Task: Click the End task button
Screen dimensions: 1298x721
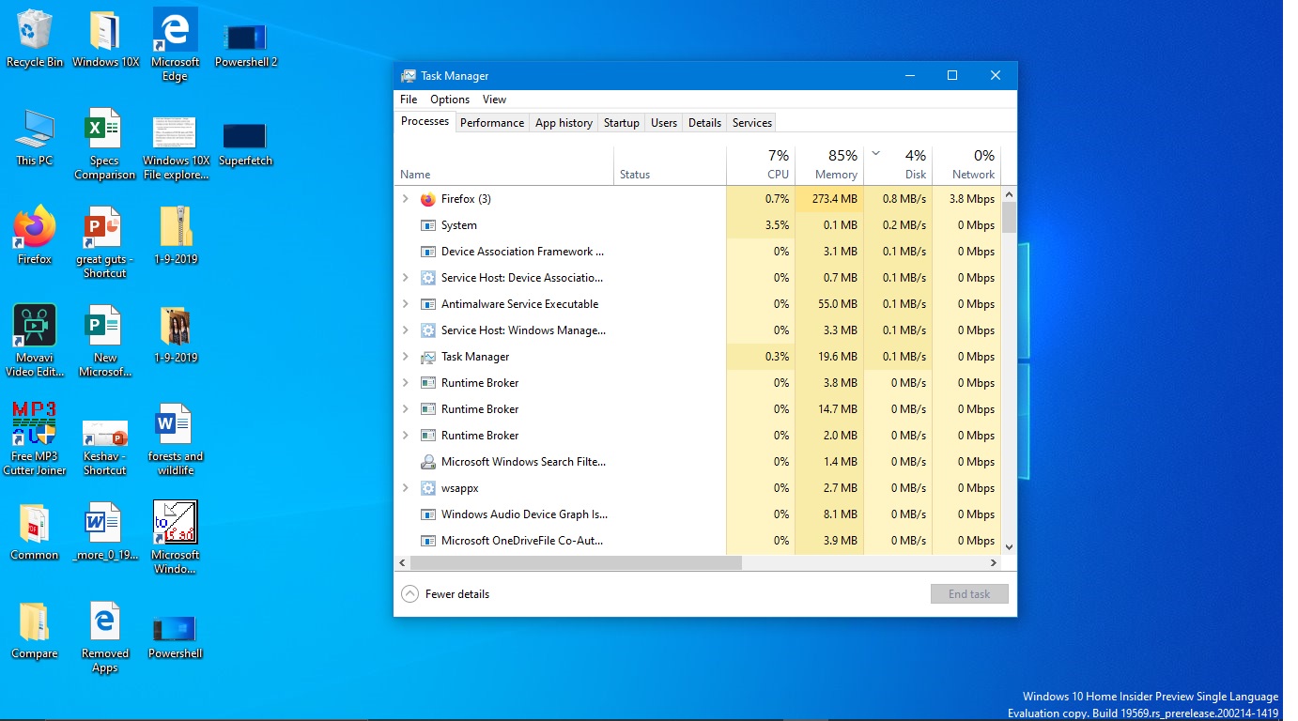Action: point(969,594)
